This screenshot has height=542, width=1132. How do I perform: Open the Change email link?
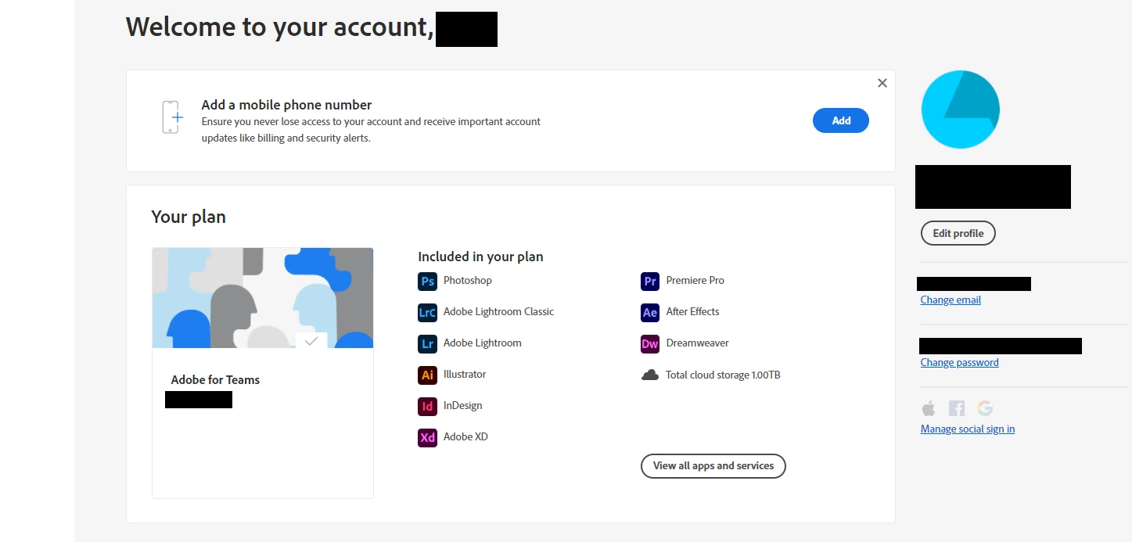[951, 300]
